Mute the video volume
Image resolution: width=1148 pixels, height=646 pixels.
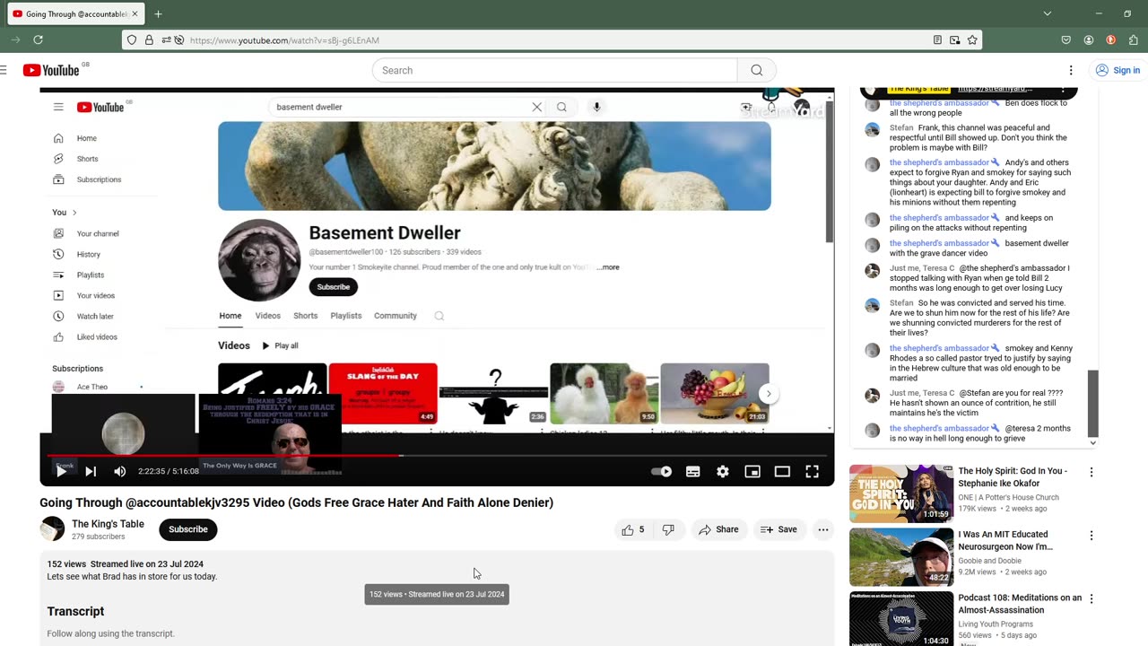coord(120,471)
